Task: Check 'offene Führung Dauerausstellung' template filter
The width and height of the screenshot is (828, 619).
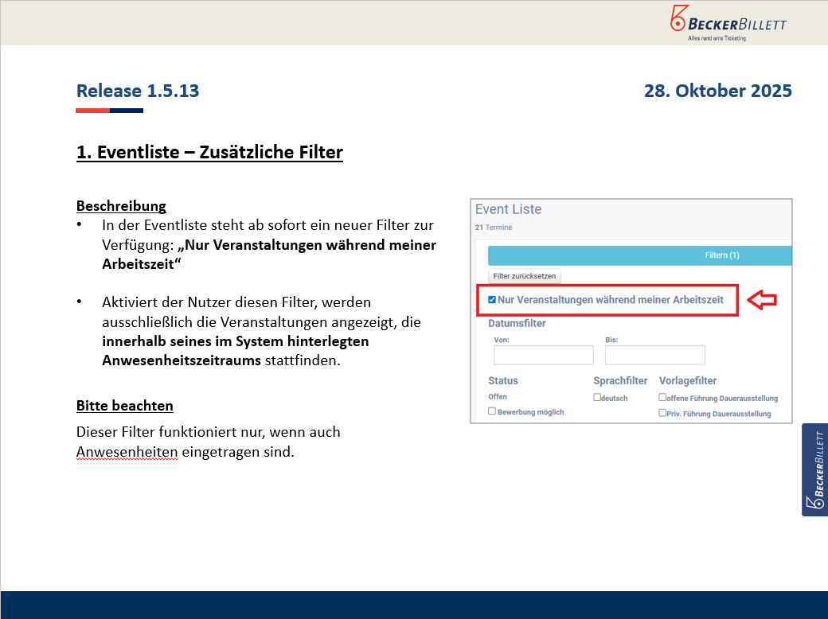Action: pyautogui.click(x=662, y=397)
